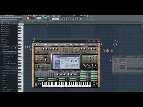This screenshot has height=107, width=143.
Task: Click the Oscillator B1 Volume knob in Sylenth1
Action: click(81, 49)
